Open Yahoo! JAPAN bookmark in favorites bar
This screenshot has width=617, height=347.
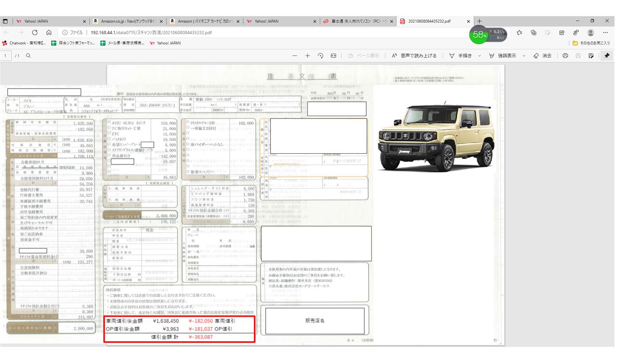tap(165, 43)
